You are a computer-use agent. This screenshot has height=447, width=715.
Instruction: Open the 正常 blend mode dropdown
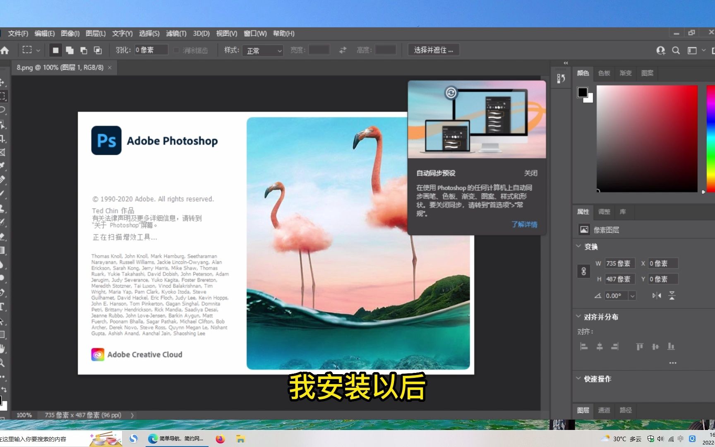click(x=263, y=50)
